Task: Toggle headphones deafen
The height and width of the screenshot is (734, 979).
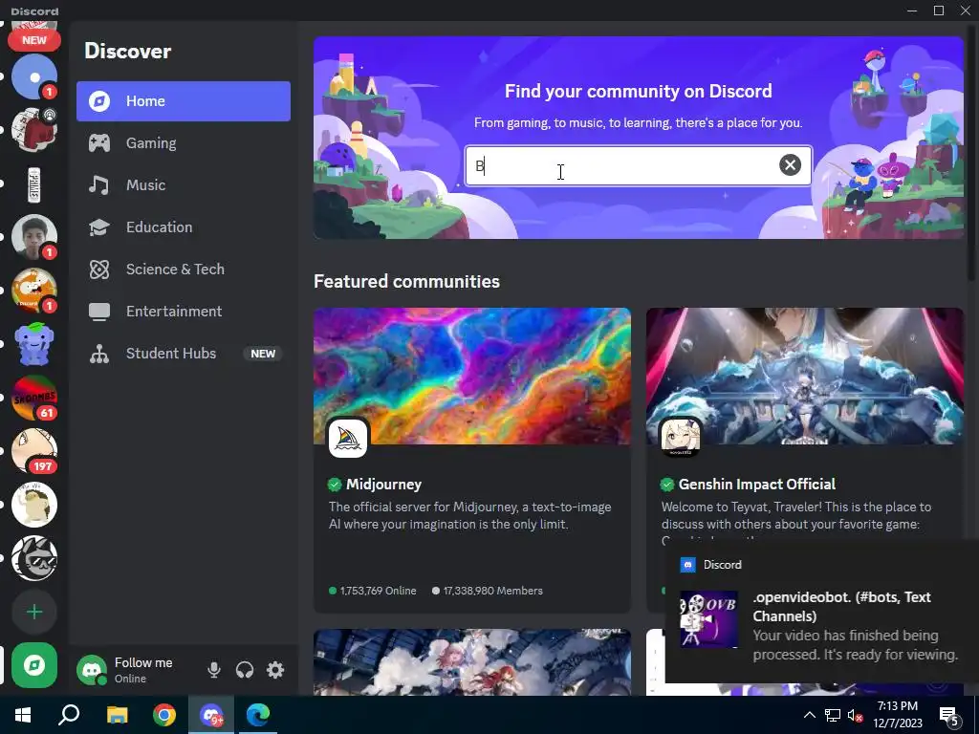Action: click(x=245, y=670)
